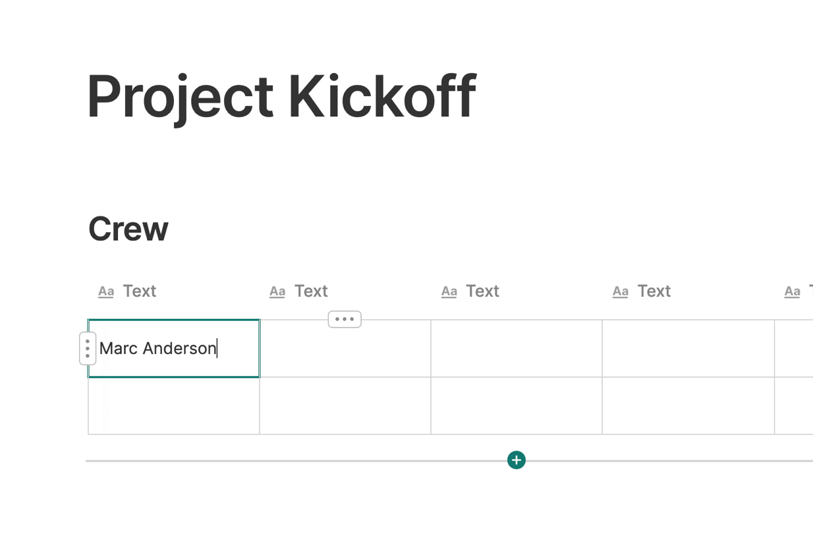The image size is (813, 548).
Task: Click the empty cell below Marc Anderson
Action: 174,406
